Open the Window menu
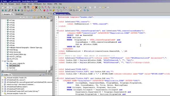 point(50,4)
